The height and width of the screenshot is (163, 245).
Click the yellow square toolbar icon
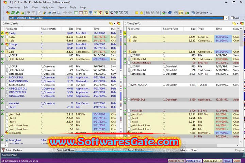click(x=137, y=13)
